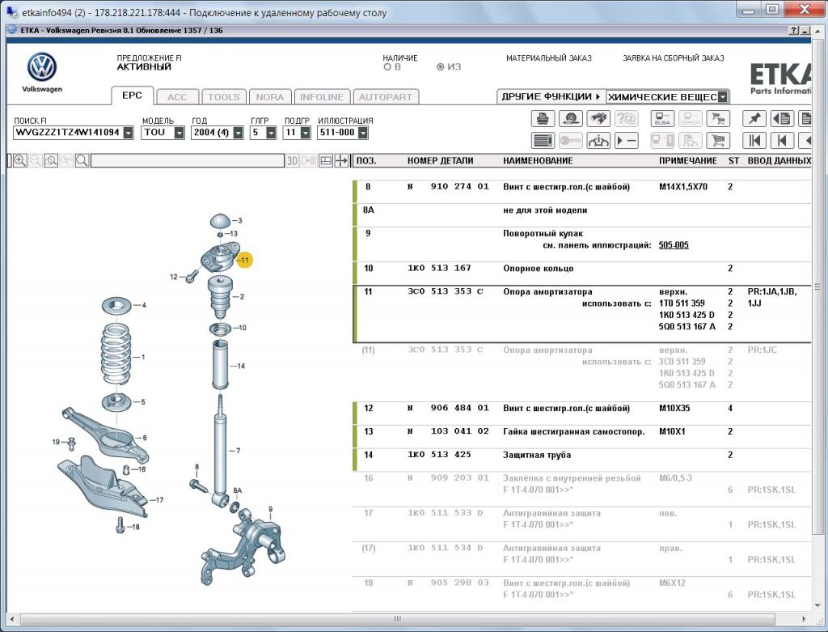Click part number 'N 910 274 01'
This screenshot has height=632, width=828.
click(448, 187)
